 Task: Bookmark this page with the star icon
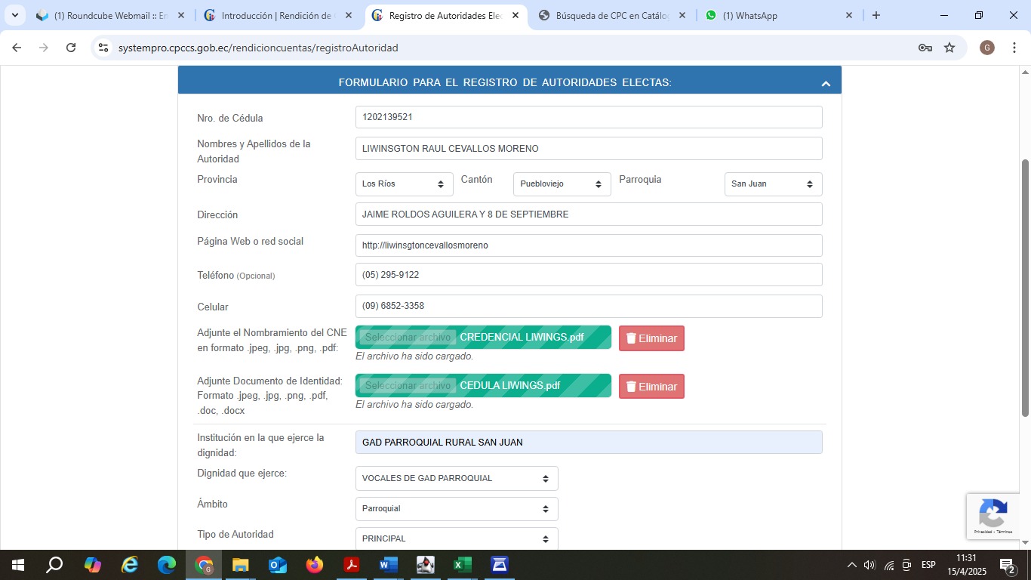click(949, 48)
